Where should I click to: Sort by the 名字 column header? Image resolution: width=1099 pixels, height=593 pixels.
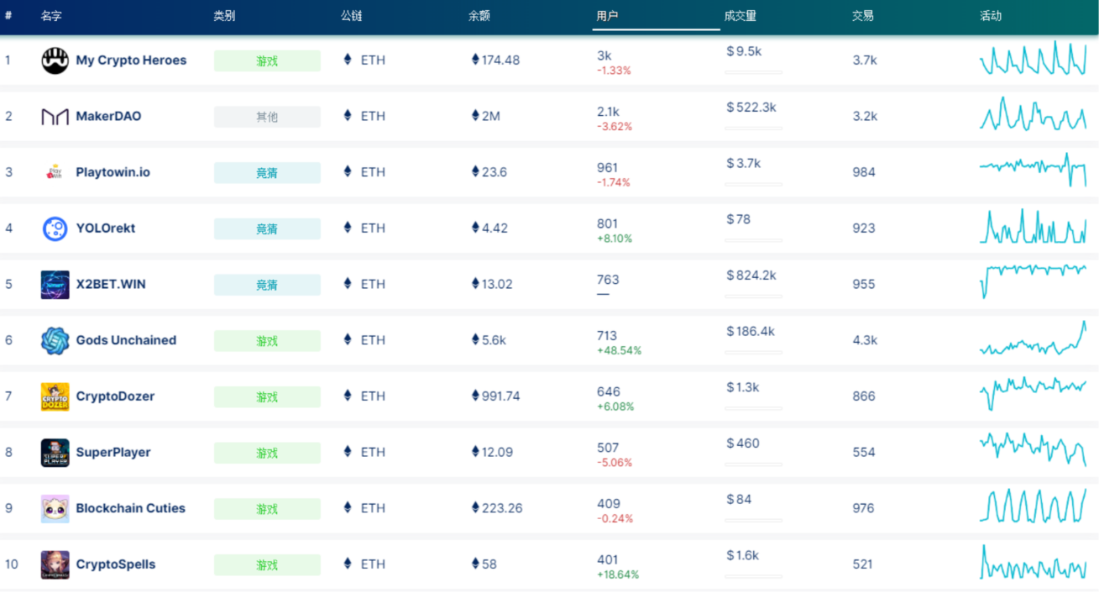click(51, 16)
